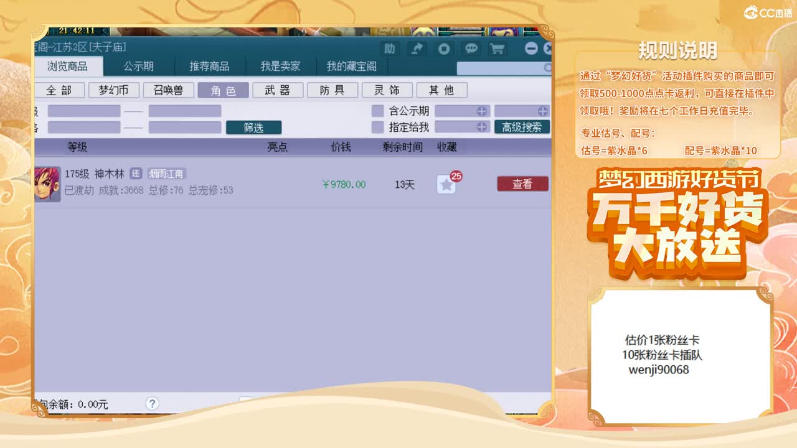The height and width of the screenshot is (448, 797).
Task: Switch to the 公示期 tab
Action: [138, 66]
